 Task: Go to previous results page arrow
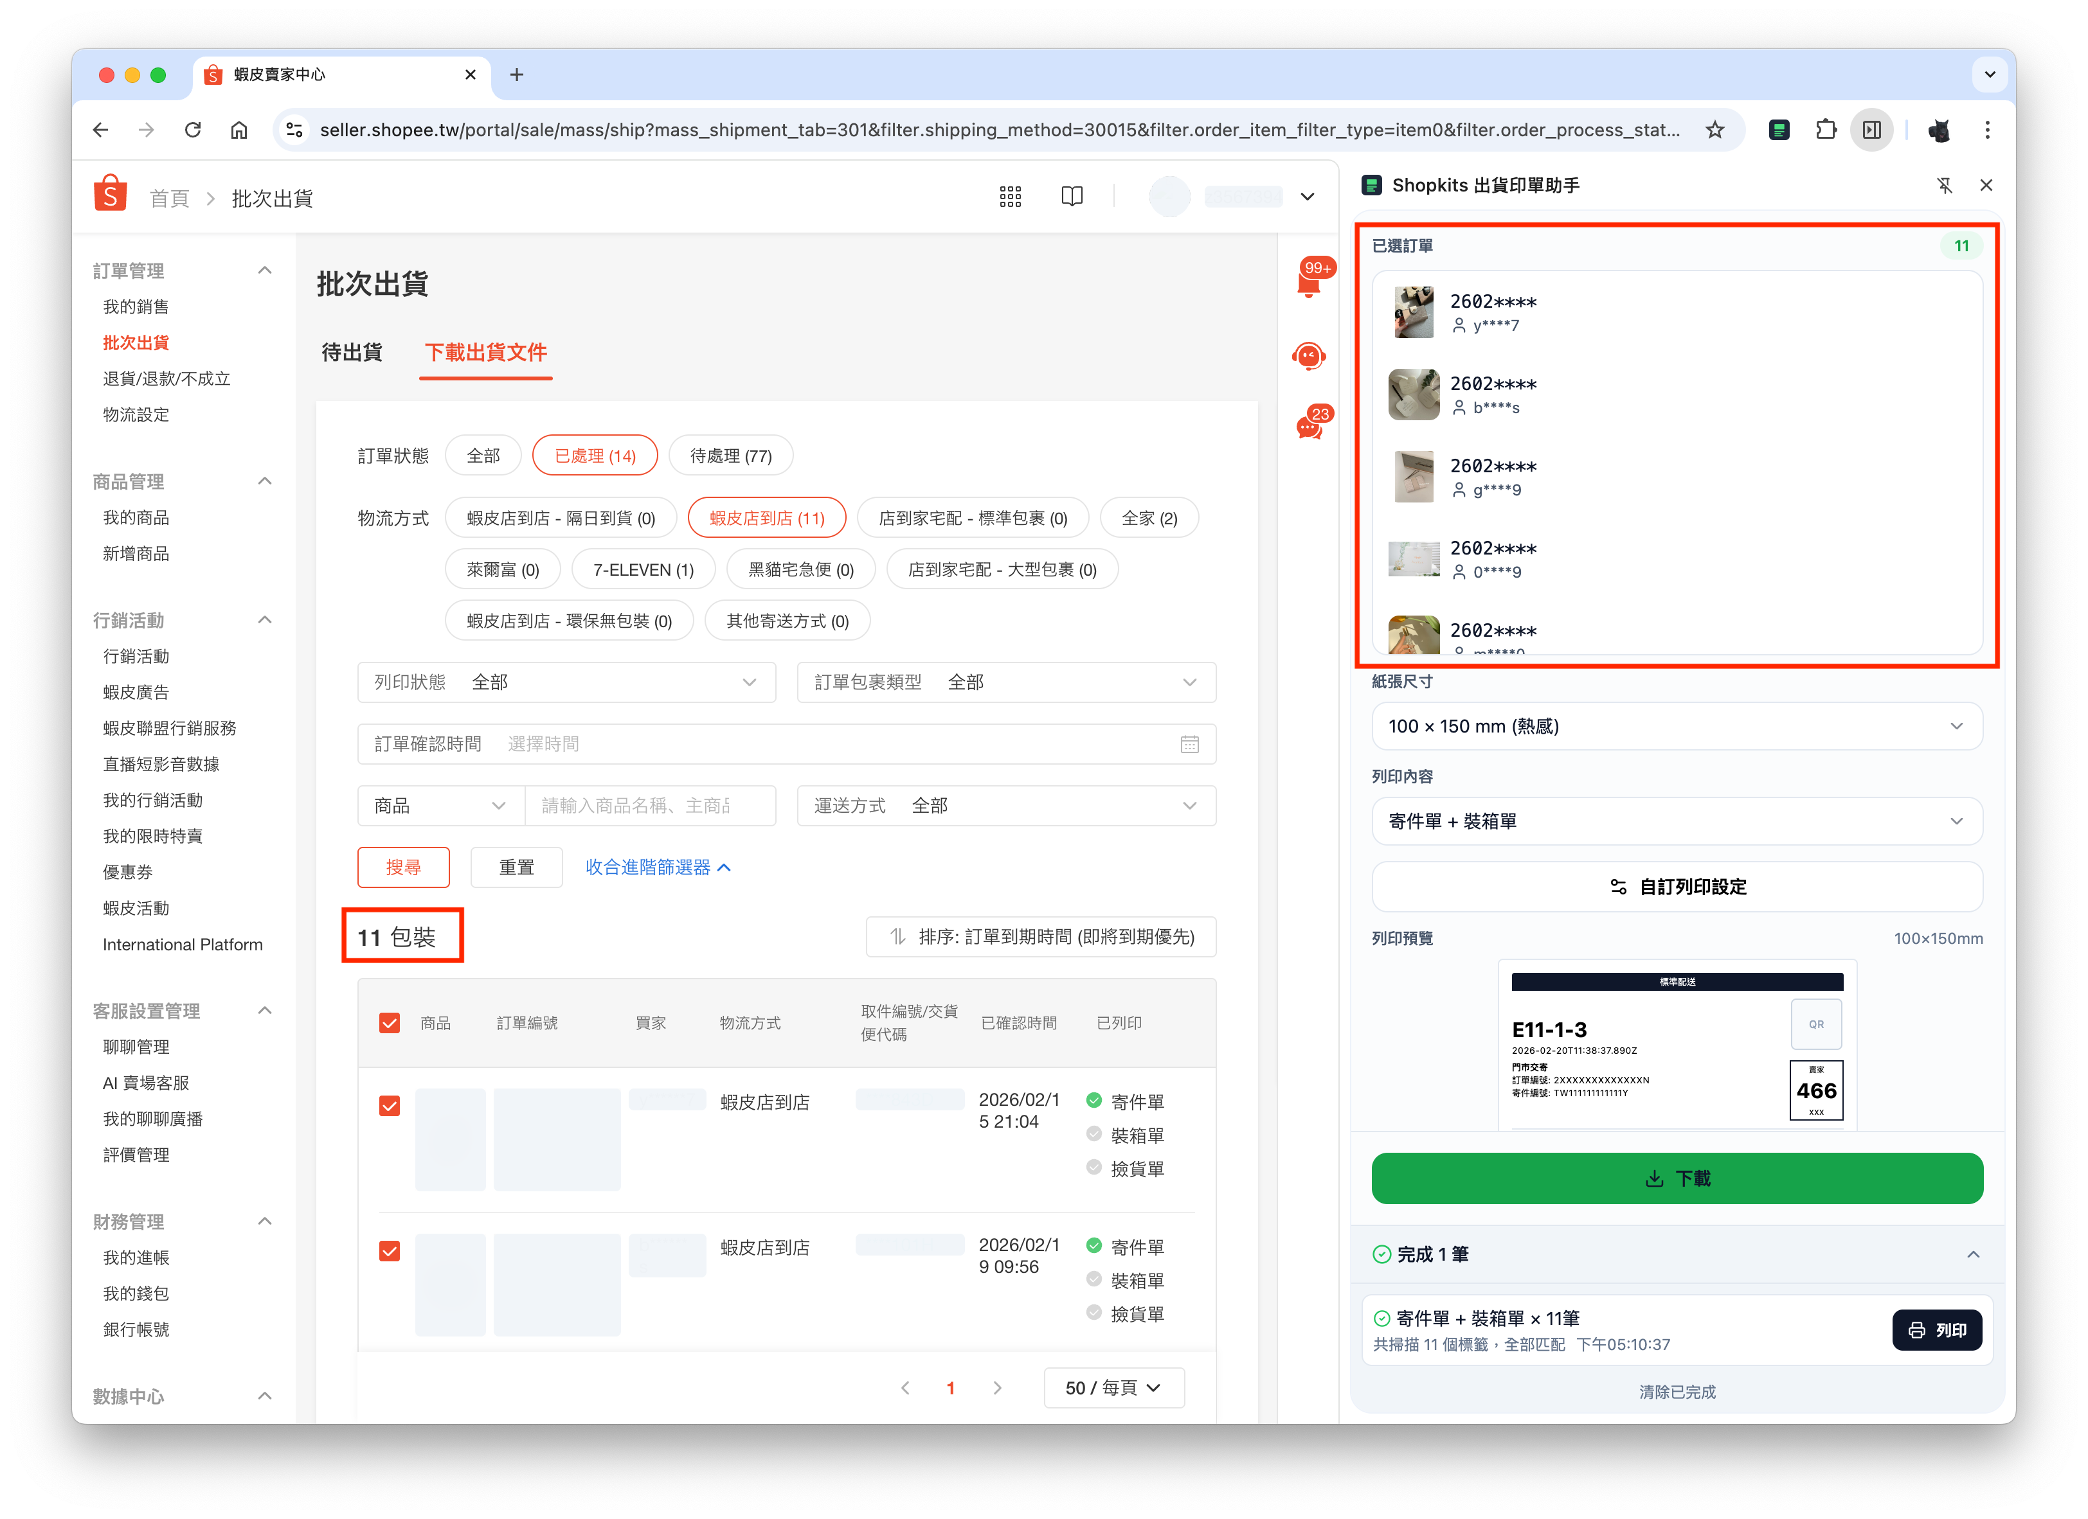click(905, 1387)
